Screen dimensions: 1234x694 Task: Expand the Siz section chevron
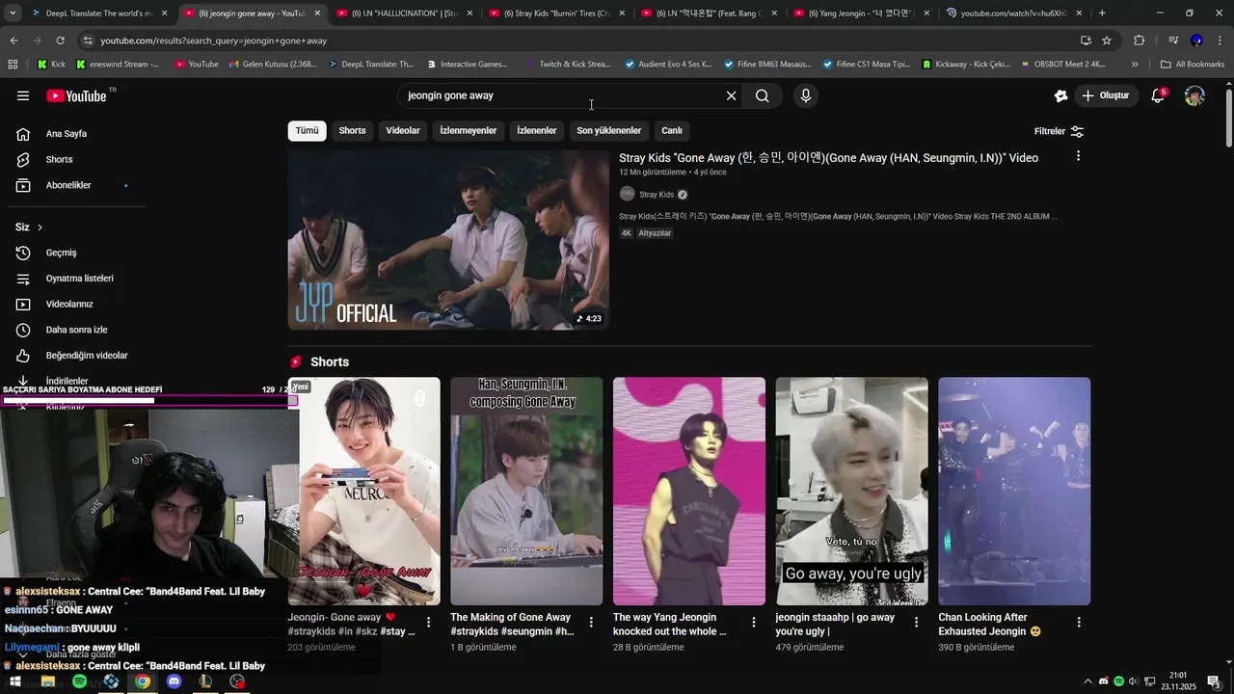(40, 227)
